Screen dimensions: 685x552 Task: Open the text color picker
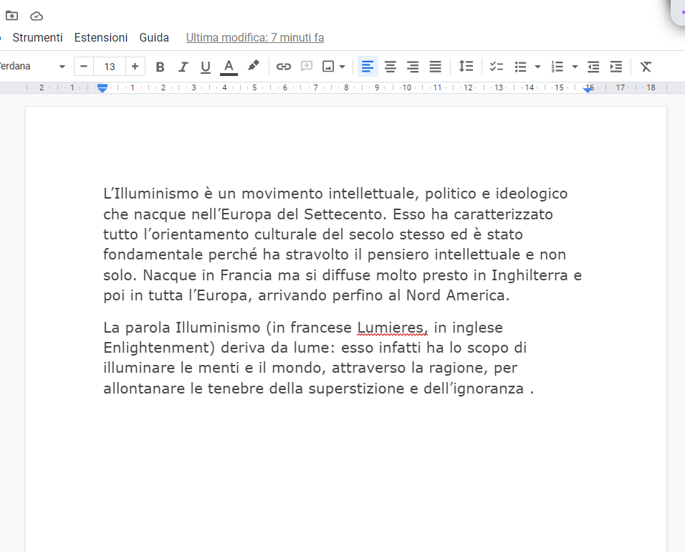229,67
